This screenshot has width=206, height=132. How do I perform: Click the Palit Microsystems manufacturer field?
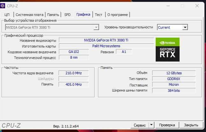(x=106, y=46)
